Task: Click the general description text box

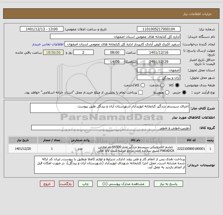Action: click(x=110, y=108)
